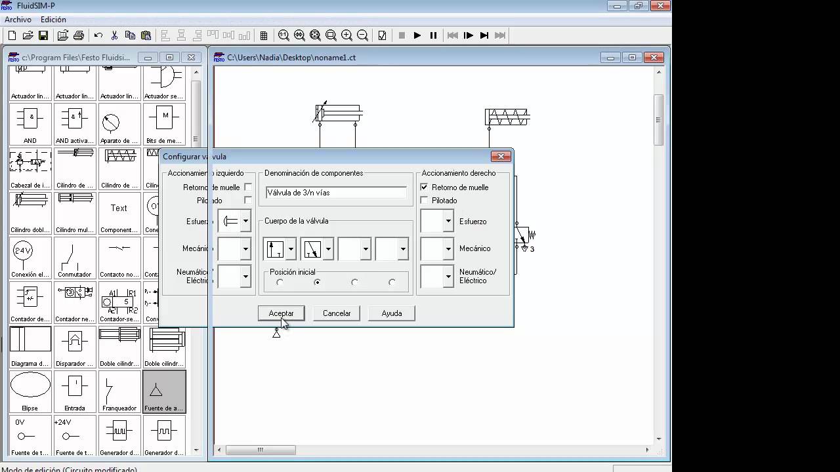Advance simulation one step forward

tap(469, 35)
